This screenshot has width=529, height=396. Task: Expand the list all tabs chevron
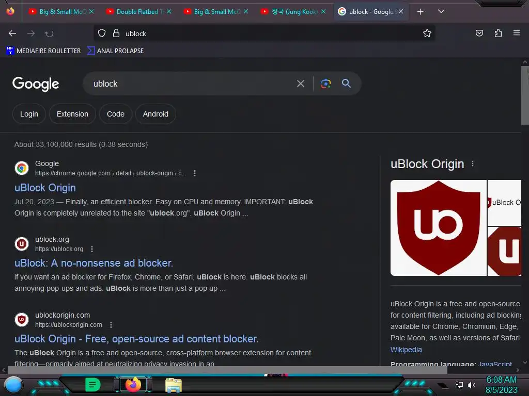[441, 11]
